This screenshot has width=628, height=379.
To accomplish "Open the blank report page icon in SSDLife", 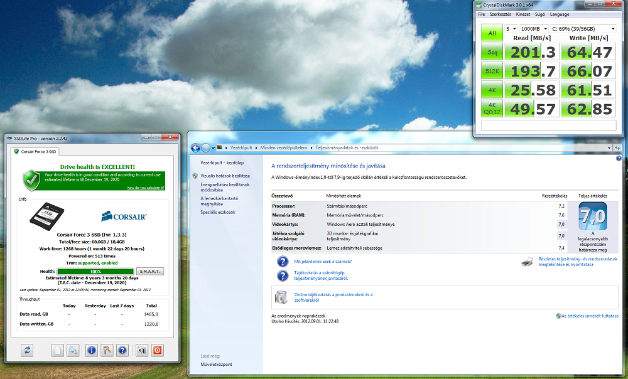I will (58, 351).
